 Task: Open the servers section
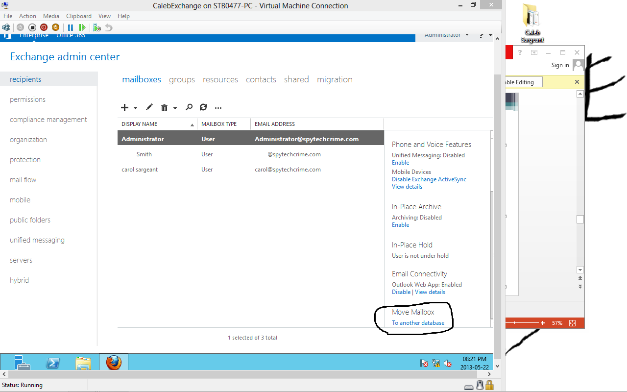(21, 260)
